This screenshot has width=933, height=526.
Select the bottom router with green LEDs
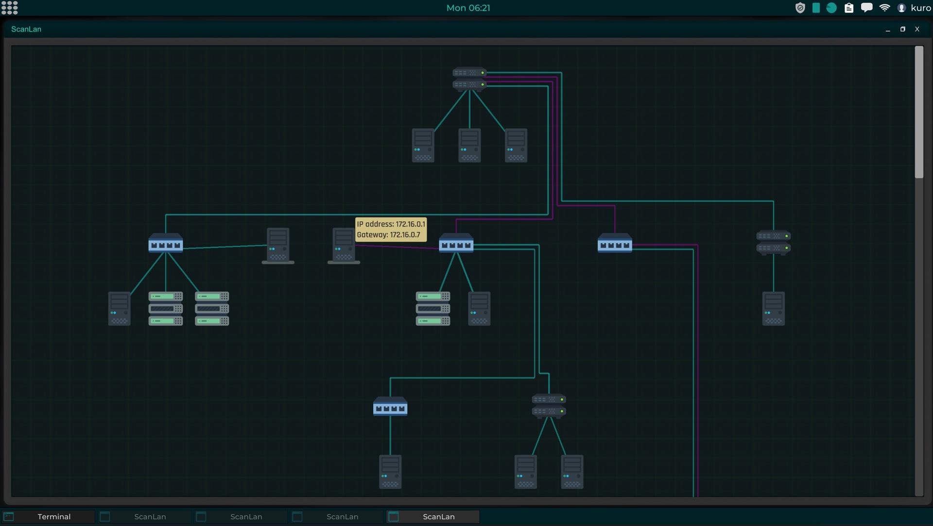[549, 406]
